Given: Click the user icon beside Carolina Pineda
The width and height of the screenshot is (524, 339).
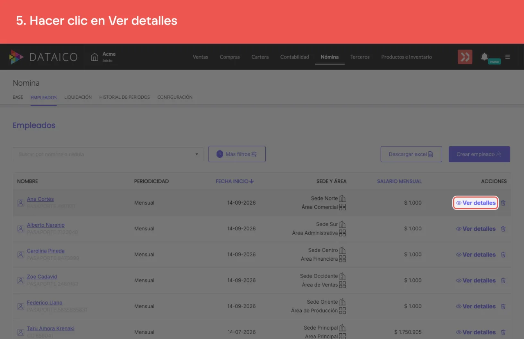Looking at the screenshot, I should click(x=20, y=255).
